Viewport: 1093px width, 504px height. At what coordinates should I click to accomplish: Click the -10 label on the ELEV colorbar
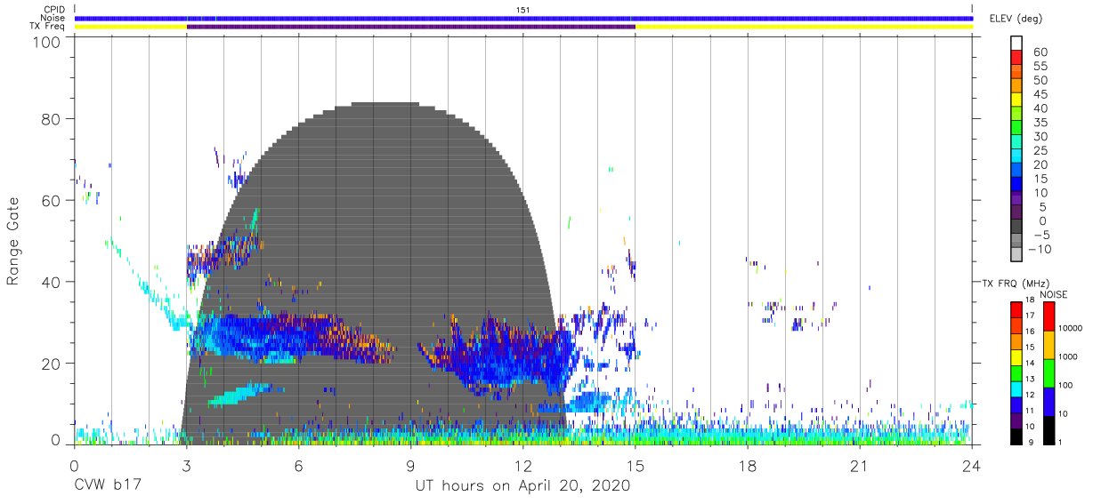point(1039,249)
